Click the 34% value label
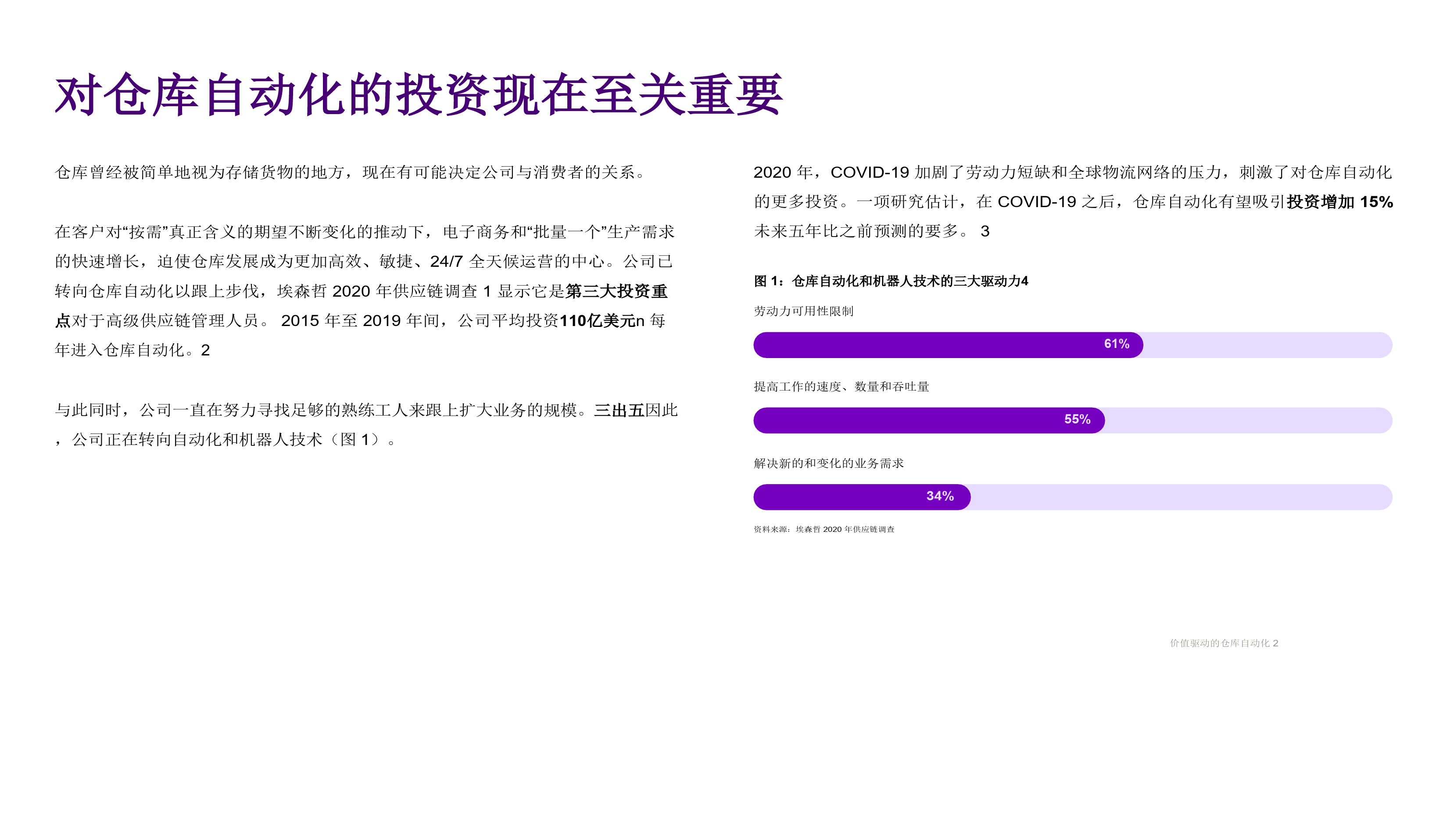 tap(940, 496)
